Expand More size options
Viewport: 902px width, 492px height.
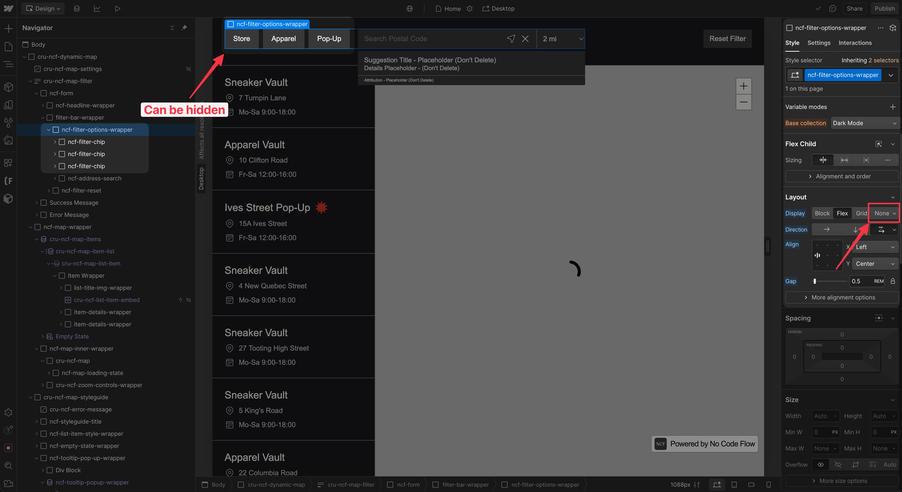pyautogui.click(x=842, y=481)
